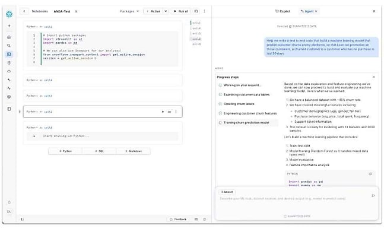Close the Copilot panel with X
The image size is (384, 229).
tap(374, 11)
